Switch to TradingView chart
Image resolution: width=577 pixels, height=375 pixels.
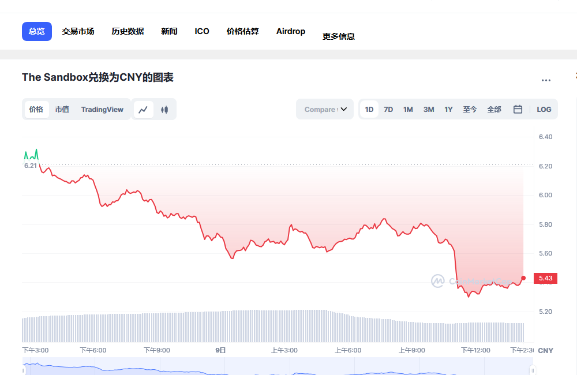(x=102, y=109)
